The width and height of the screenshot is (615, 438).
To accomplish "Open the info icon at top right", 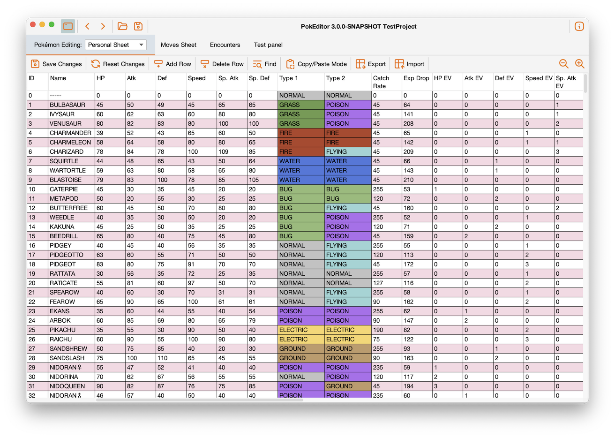I will click(579, 26).
